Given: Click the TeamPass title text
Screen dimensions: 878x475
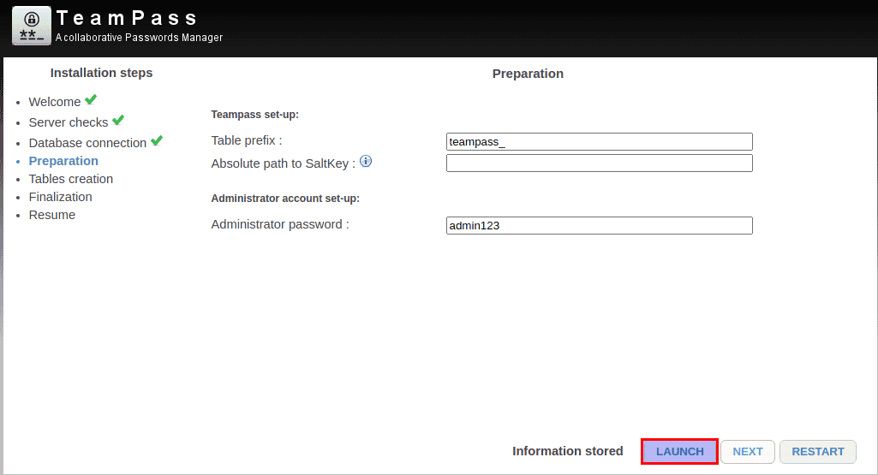Looking at the screenshot, I should [127, 18].
